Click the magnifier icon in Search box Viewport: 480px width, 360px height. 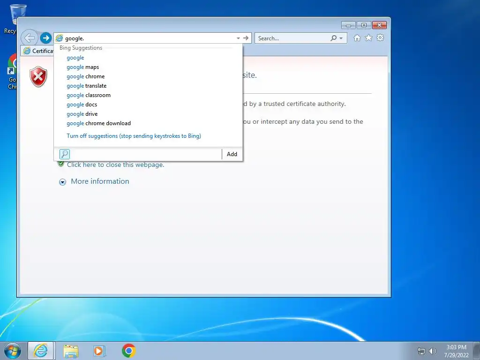334,38
